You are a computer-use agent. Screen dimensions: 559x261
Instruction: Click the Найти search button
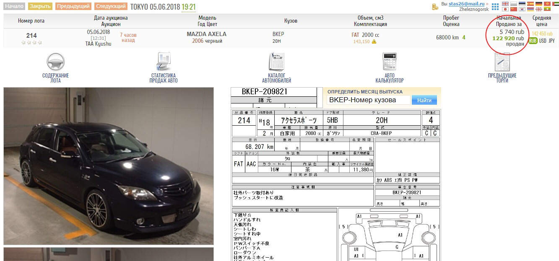click(x=424, y=100)
